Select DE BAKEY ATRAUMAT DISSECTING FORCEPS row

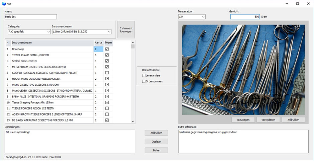(52, 120)
